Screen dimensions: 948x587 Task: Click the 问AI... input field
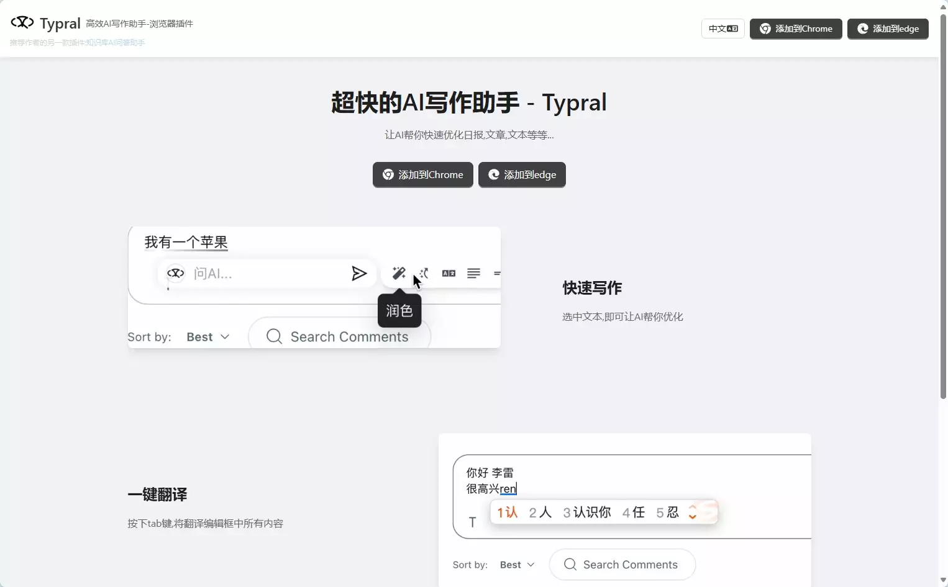(267, 274)
